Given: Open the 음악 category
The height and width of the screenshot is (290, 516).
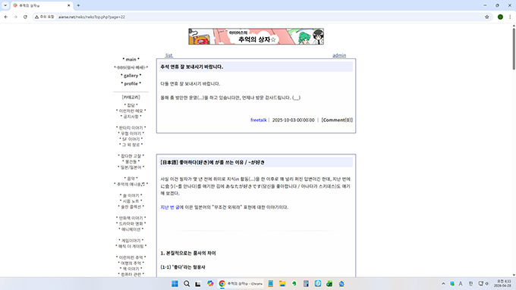Looking at the screenshot, I should coord(131,179).
